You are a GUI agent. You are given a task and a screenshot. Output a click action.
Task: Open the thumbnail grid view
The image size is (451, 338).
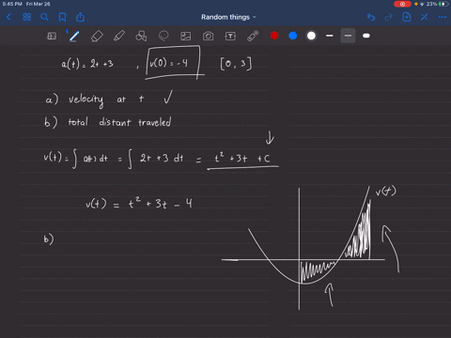pyautogui.click(x=26, y=17)
